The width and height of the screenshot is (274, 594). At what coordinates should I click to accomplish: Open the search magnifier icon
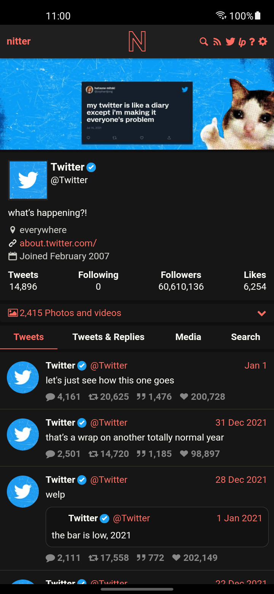point(204,42)
